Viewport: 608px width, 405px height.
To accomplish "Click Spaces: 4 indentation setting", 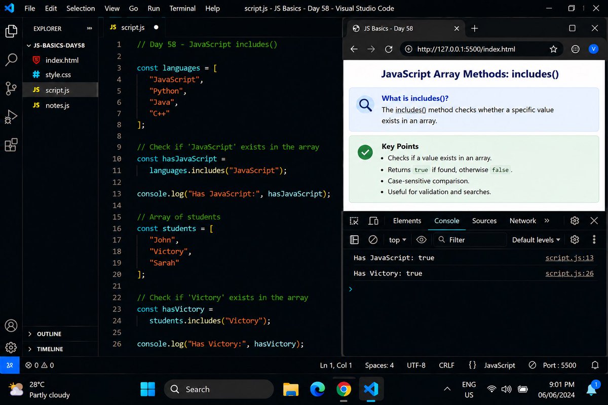I will (379, 365).
